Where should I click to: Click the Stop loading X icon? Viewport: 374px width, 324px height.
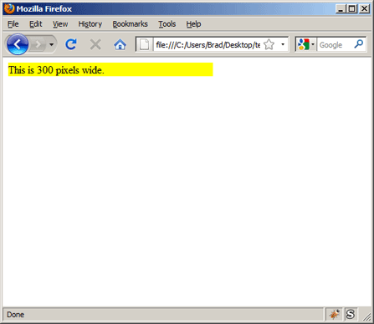[95, 44]
